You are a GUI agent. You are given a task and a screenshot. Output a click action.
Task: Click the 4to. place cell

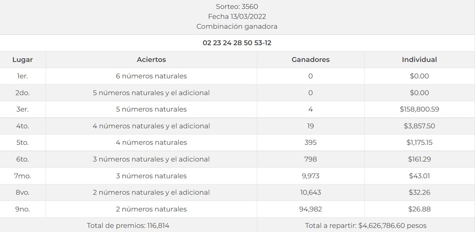(23, 126)
